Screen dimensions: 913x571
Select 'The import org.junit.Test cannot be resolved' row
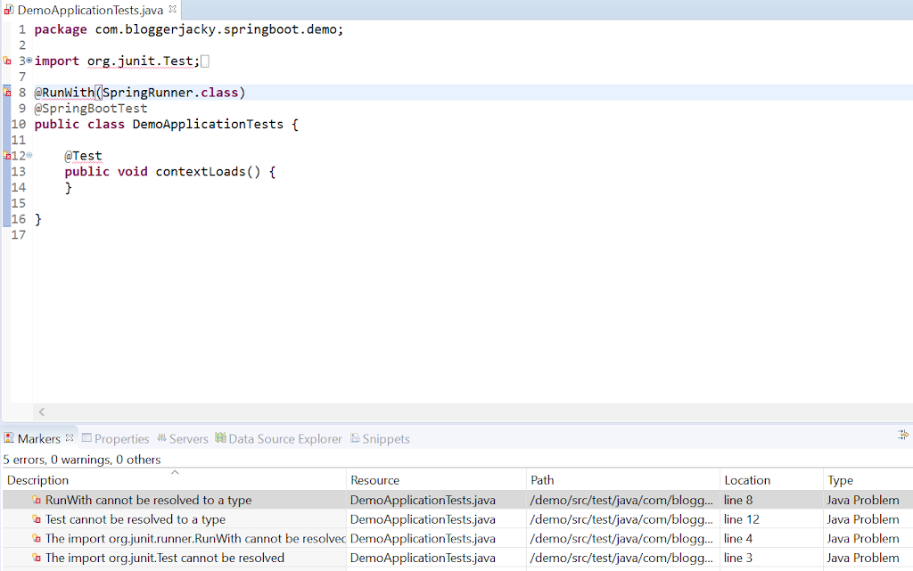[165, 559]
